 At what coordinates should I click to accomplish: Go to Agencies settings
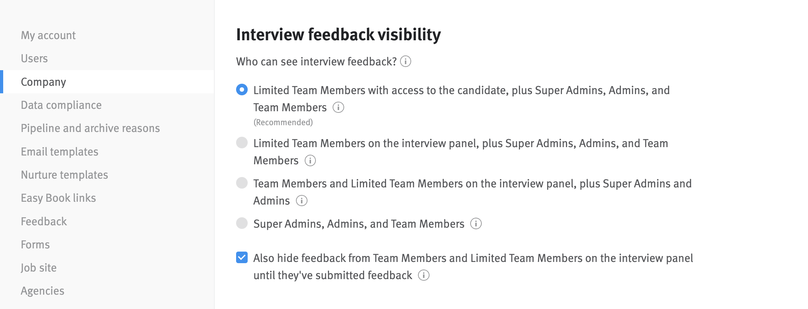43,291
